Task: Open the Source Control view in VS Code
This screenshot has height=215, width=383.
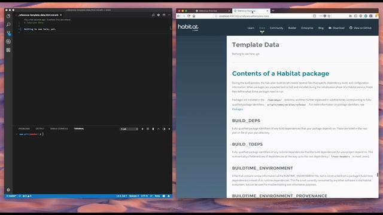Action: [8, 33]
